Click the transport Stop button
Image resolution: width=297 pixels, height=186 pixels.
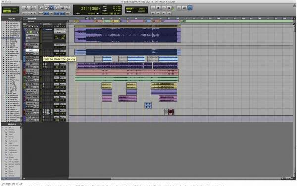(x=158, y=8)
